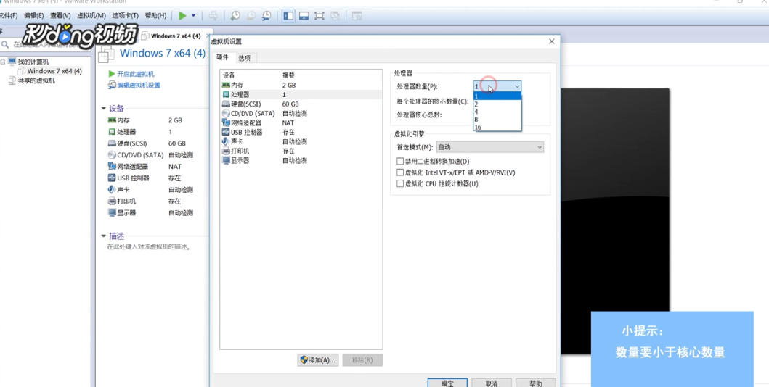Screen dimensions: 769x387
Task: Collapse the 设备 section in main window
Action: coord(104,109)
